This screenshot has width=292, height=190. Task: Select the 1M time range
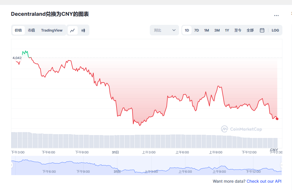(x=206, y=30)
